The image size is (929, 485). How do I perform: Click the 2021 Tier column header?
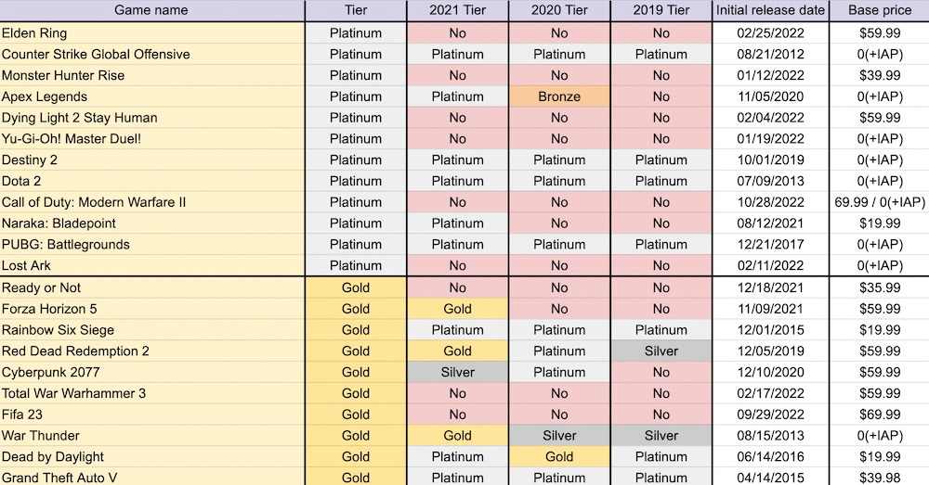tap(457, 10)
